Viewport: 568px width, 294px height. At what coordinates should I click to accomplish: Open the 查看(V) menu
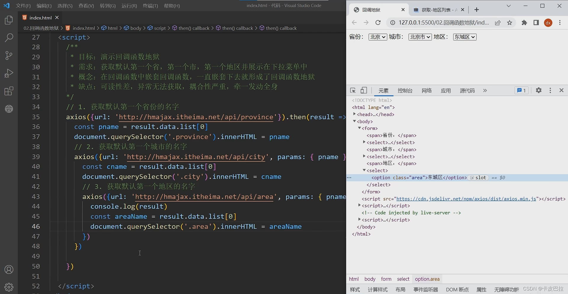click(86, 6)
